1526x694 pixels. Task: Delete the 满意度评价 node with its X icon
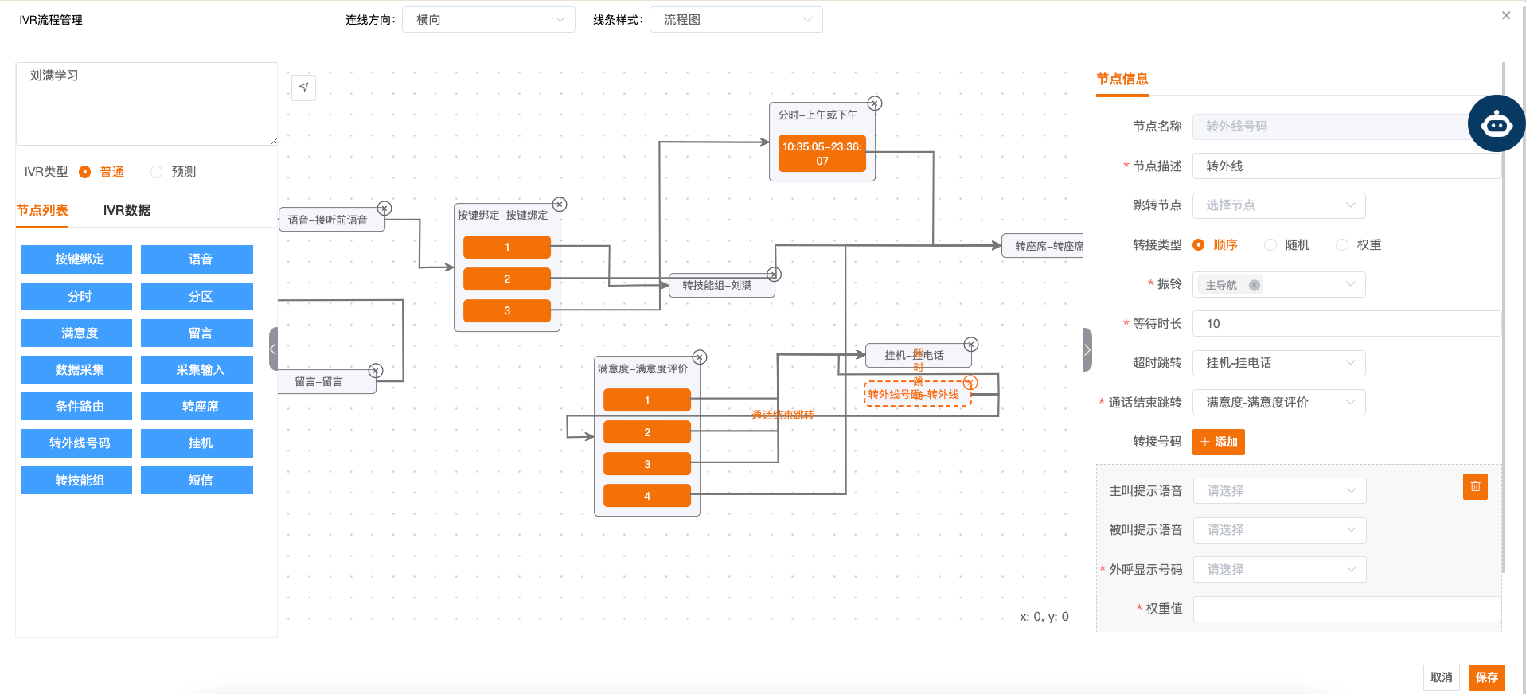pyautogui.click(x=699, y=357)
